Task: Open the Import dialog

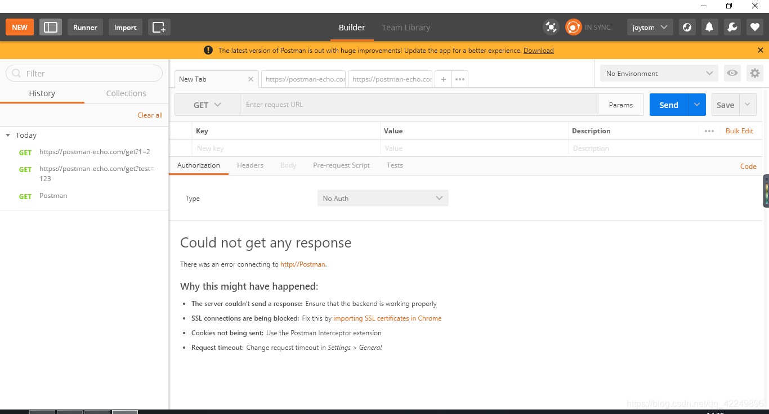Action: (125, 27)
